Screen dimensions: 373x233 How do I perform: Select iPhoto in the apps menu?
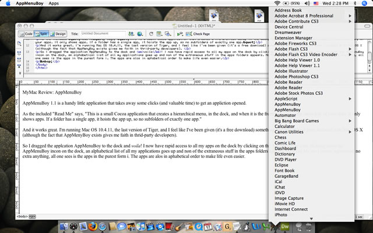tap(311, 215)
